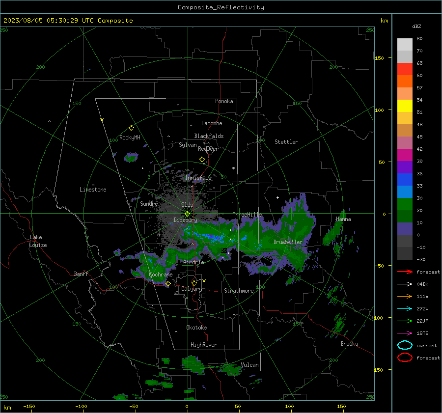Click yellow V marker right of Calgary diamond

[204, 281]
